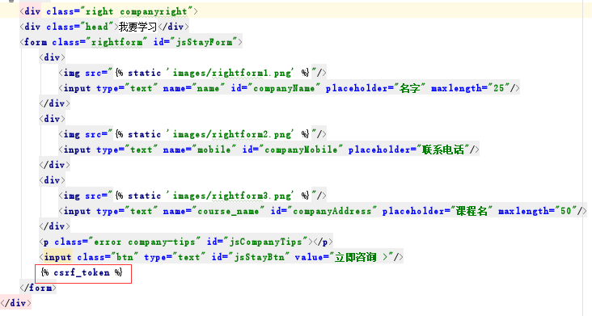Image resolution: width=592 pixels, height=316 pixels.
Task: Click the rightform3.png image path
Action: click(x=232, y=196)
